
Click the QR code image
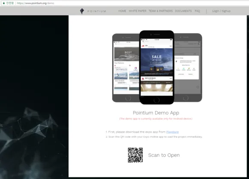click(x=135, y=155)
